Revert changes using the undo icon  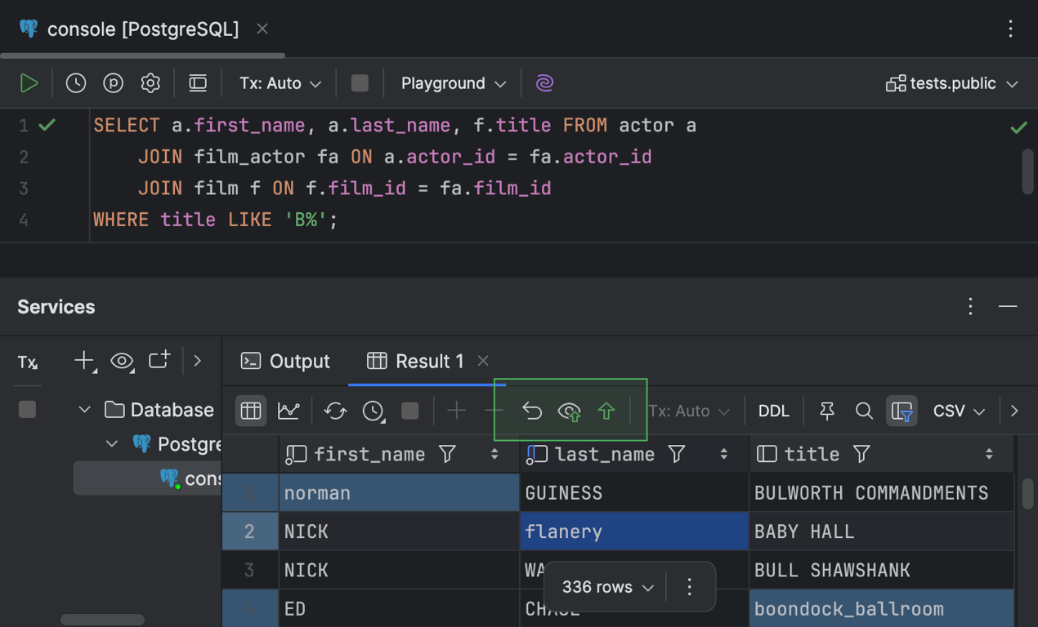pos(532,411)
